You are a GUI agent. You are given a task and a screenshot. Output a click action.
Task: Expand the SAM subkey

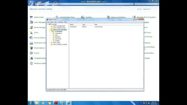pos(52,35)
